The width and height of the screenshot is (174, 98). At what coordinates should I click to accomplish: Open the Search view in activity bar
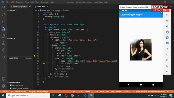point(3,14)
